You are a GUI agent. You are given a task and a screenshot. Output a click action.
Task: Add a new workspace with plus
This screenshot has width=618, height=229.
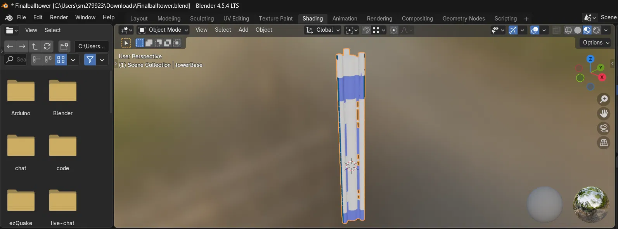[526, 19]
